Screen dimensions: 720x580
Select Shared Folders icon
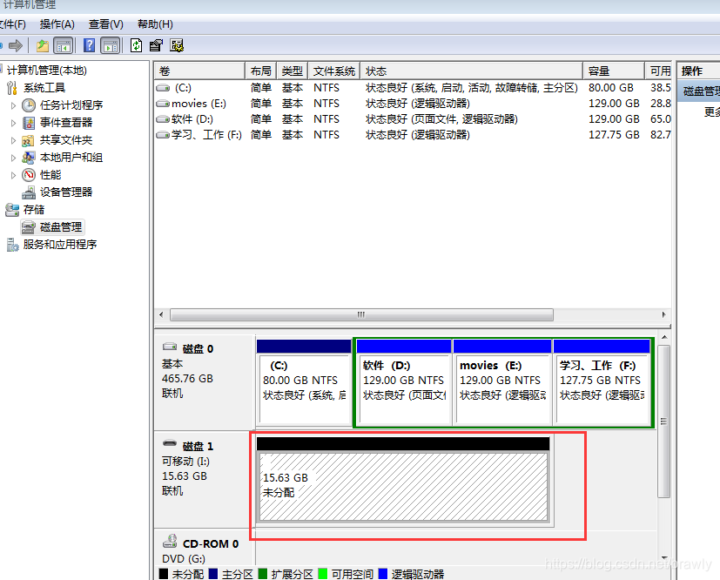point(28,140)
